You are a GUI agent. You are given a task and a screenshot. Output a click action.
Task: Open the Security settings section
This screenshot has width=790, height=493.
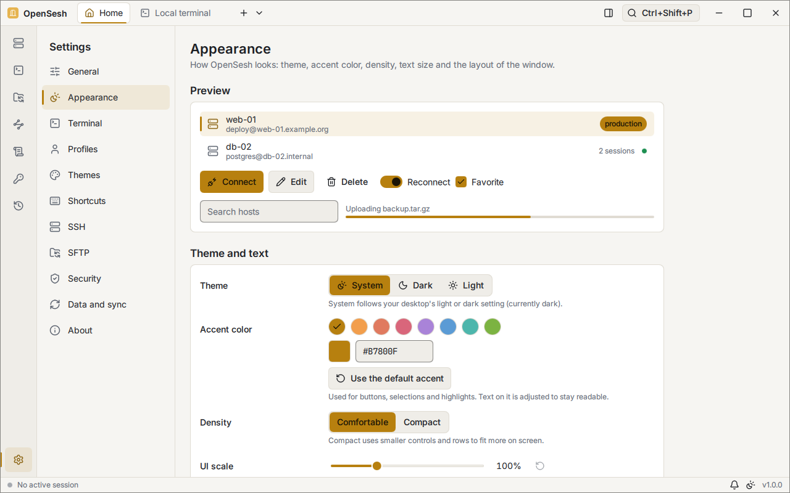(106, 279)
